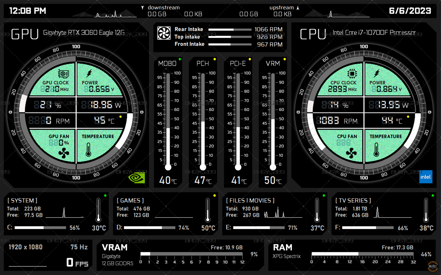Click the MOBO 40 °C temperature value

[x=168, y=180]
